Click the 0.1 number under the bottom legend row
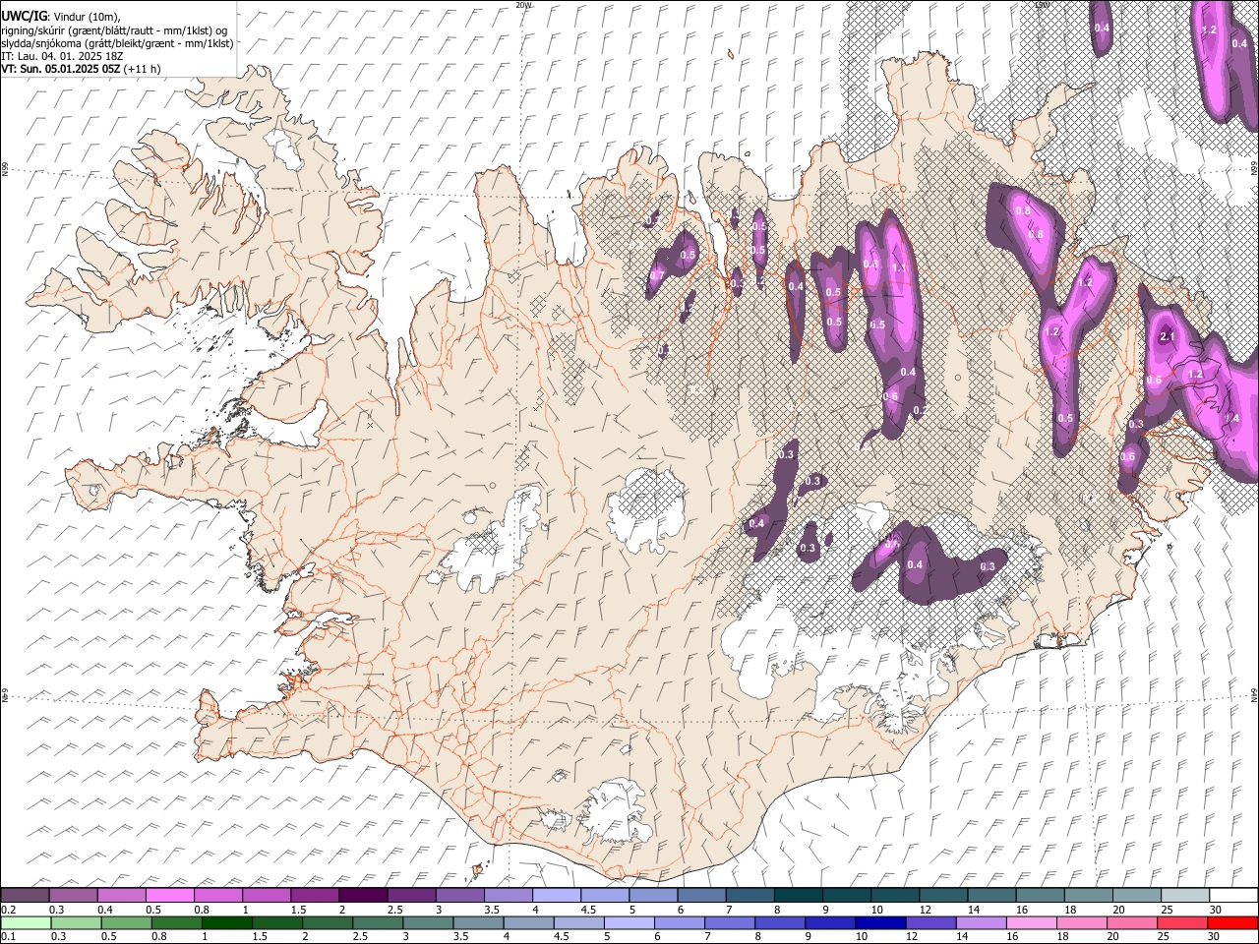 pos(8,937)
